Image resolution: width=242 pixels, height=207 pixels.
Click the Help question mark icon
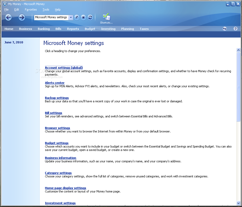click(235, 29)
